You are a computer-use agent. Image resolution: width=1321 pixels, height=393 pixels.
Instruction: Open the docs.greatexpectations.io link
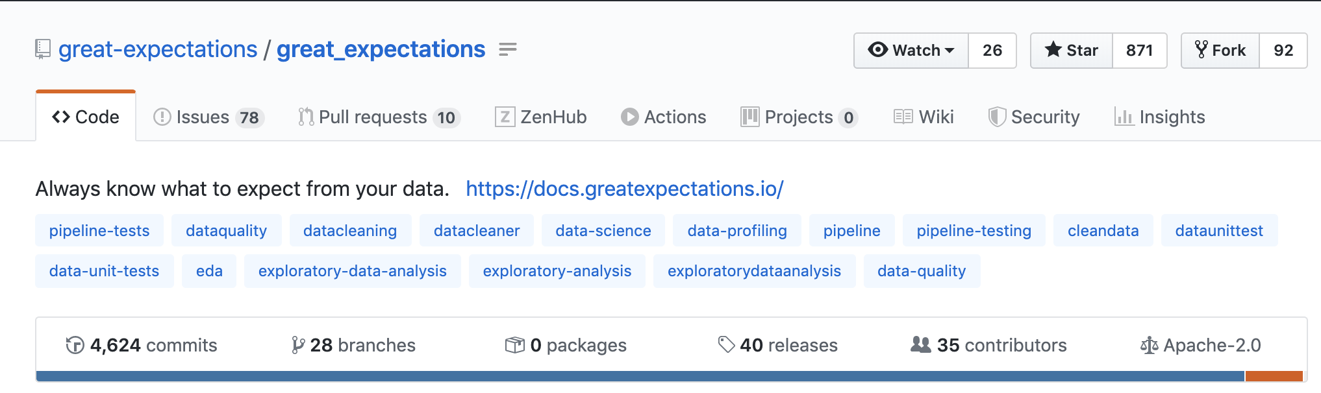625,189
